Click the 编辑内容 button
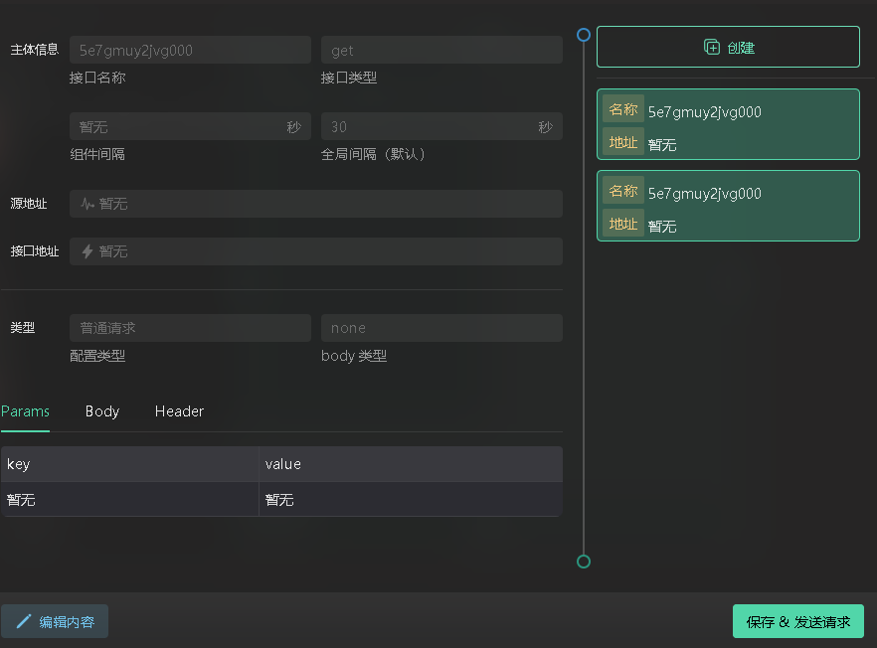877x648 pixels. coord(56,622)
